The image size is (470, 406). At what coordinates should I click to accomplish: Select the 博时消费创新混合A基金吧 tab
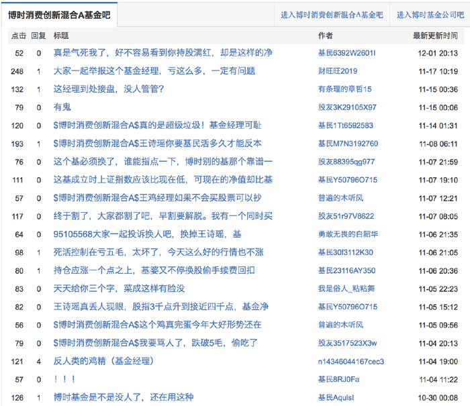click(59, 15)
